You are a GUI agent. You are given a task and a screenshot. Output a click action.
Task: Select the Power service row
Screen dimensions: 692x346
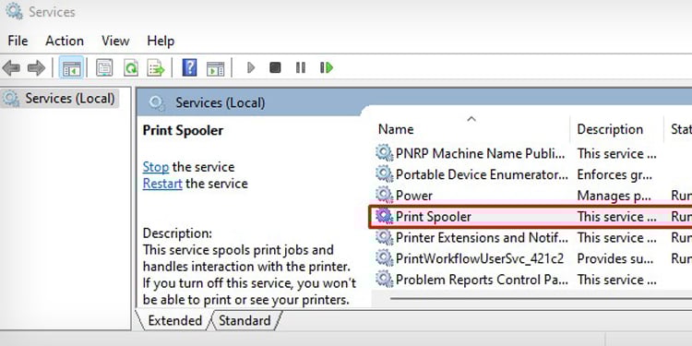click(x=532, y=196)
